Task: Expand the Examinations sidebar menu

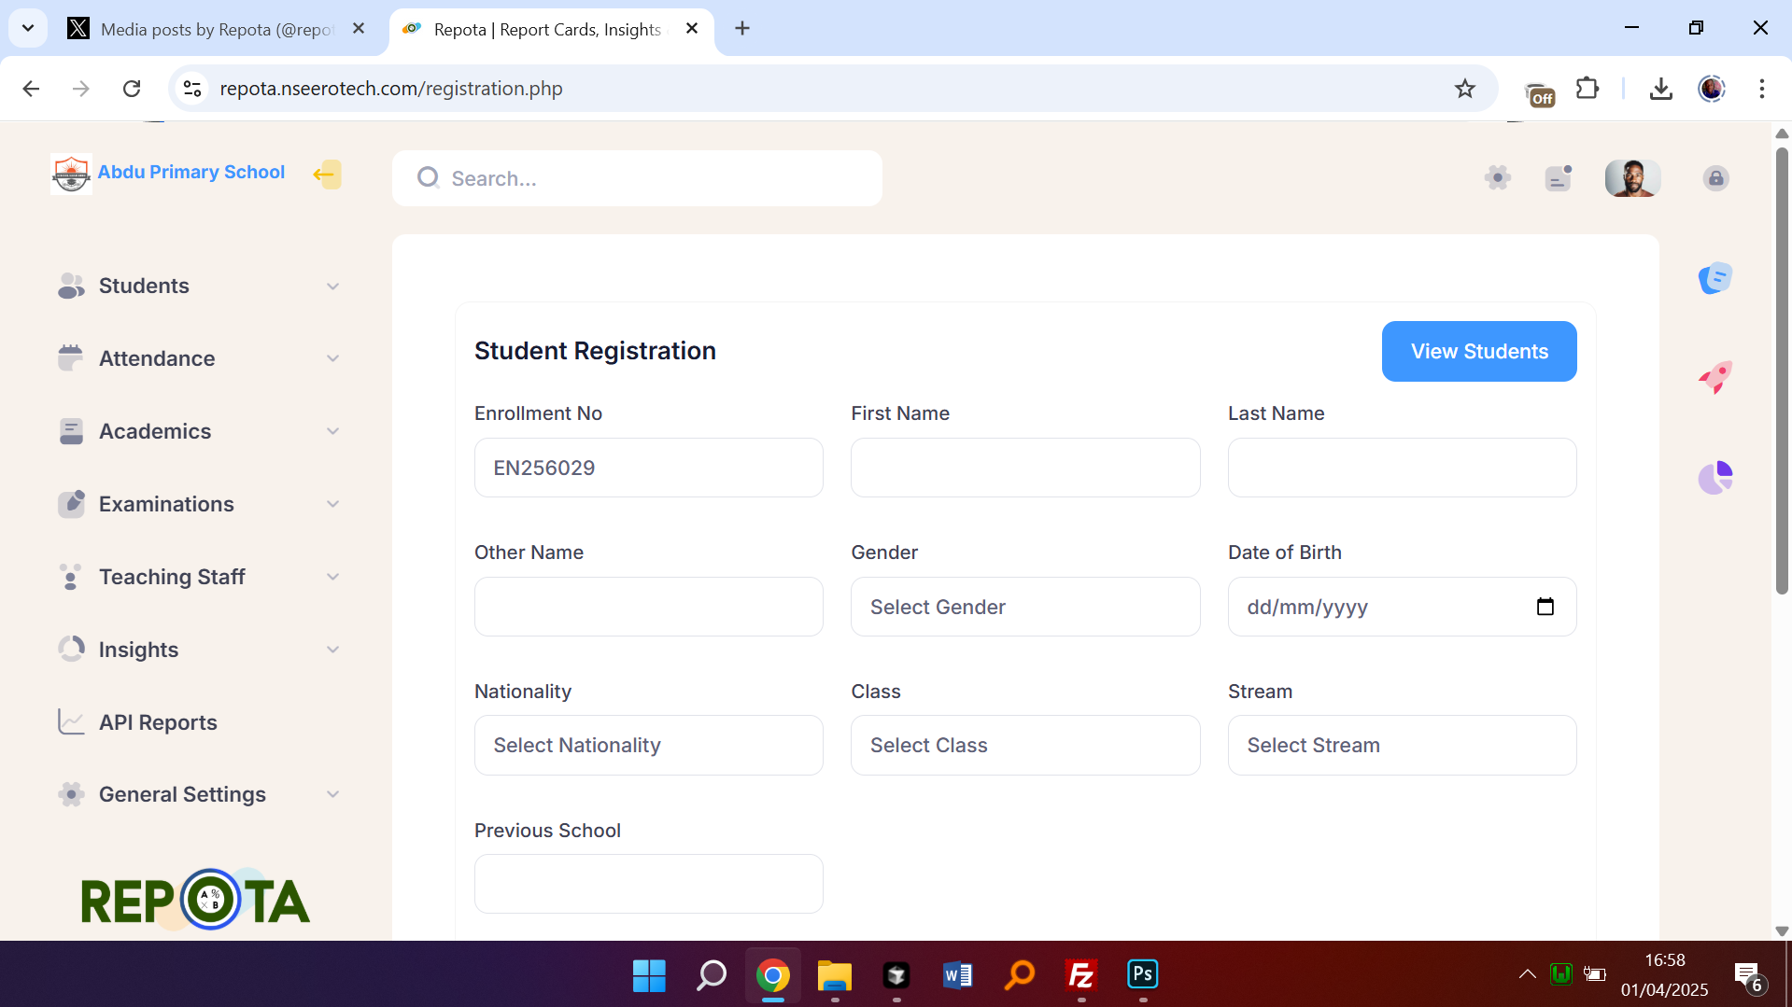Action: (x=198, y=504)
